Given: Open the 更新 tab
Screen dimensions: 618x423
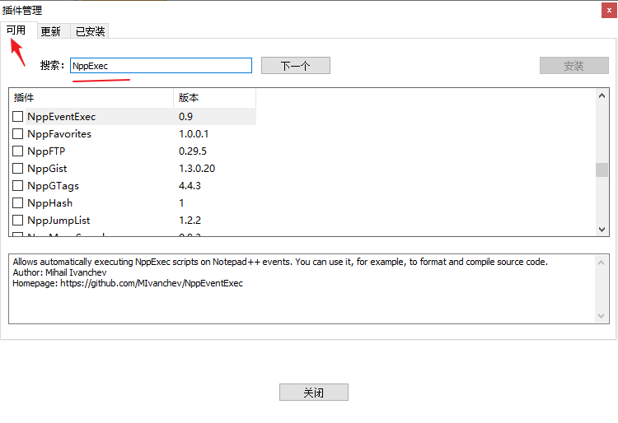Looking at the screenshot, I should click(x=50, y=31).
